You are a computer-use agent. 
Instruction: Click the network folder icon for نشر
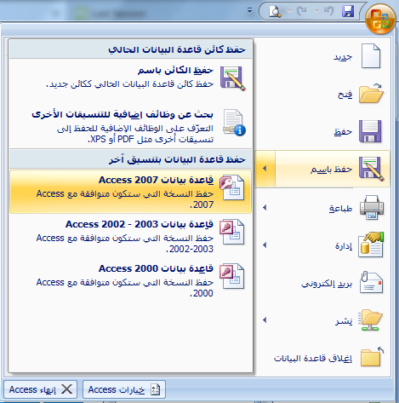(x=371, y=320)
